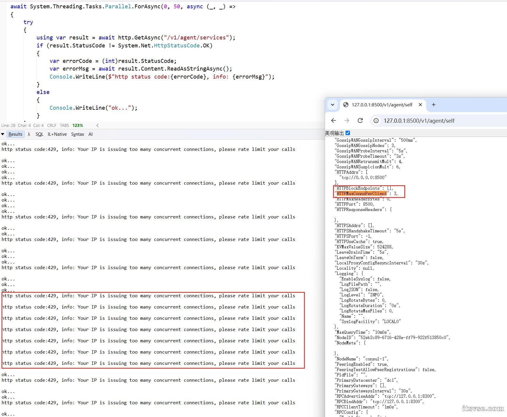The height and width of the screenshot is (417, 507).
Task: Click the "else" keyword in the code editor
Action: point(43,92)
